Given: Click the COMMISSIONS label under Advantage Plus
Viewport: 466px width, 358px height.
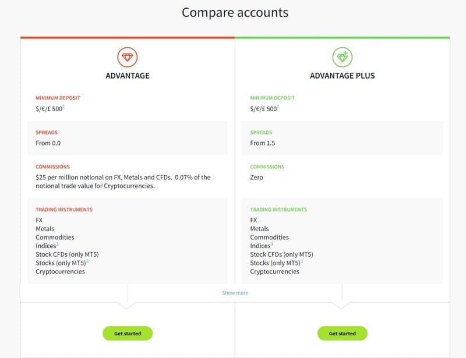Looking at the screenshot, I should pyautogui.click(x=267, y=166).
